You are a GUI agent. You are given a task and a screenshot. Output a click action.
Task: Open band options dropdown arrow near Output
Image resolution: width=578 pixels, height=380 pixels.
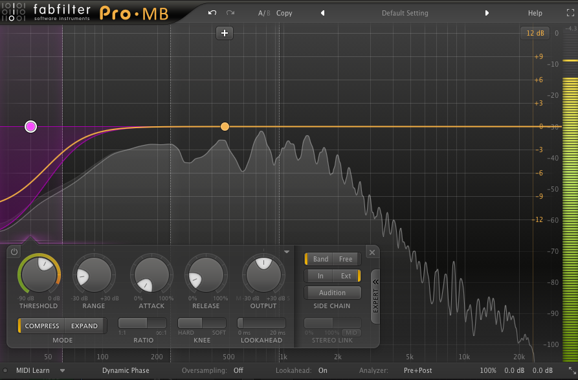pos(287,252)
